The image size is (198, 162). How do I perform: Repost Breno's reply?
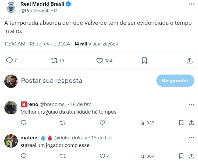[x=63, y=123]
